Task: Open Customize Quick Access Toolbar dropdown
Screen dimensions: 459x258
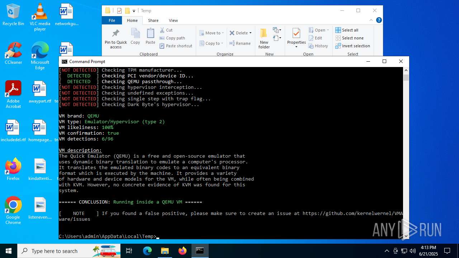Action: tap(134, 11)
